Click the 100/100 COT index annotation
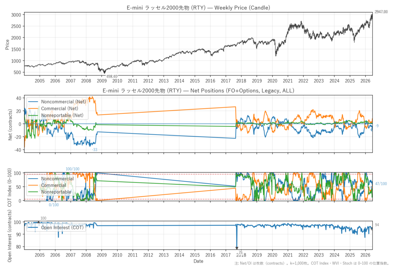This screenshot has width=393, height=268. click(73, 169)
